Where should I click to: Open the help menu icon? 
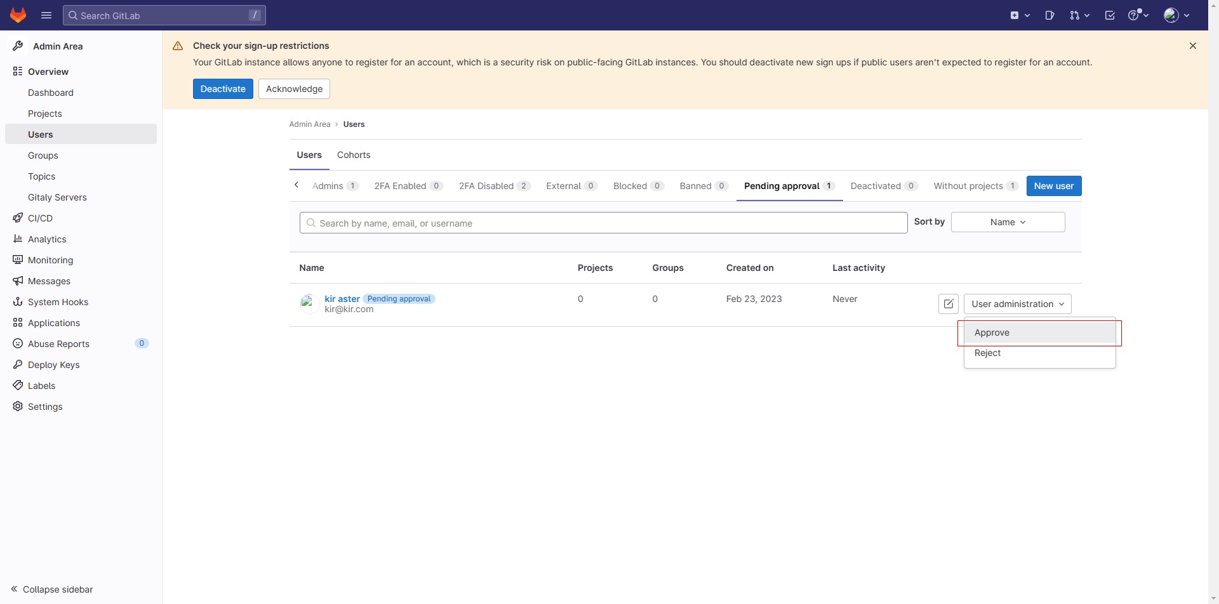coord(1138,15)
